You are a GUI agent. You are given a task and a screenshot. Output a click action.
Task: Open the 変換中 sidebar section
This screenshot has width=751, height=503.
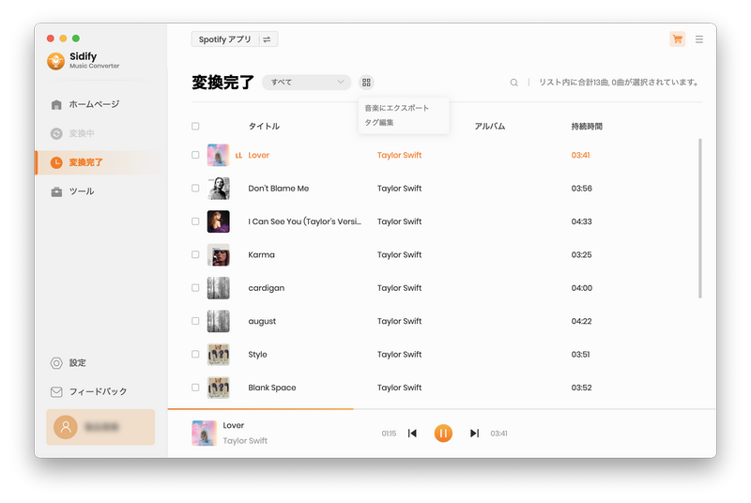tap(100, 133)
